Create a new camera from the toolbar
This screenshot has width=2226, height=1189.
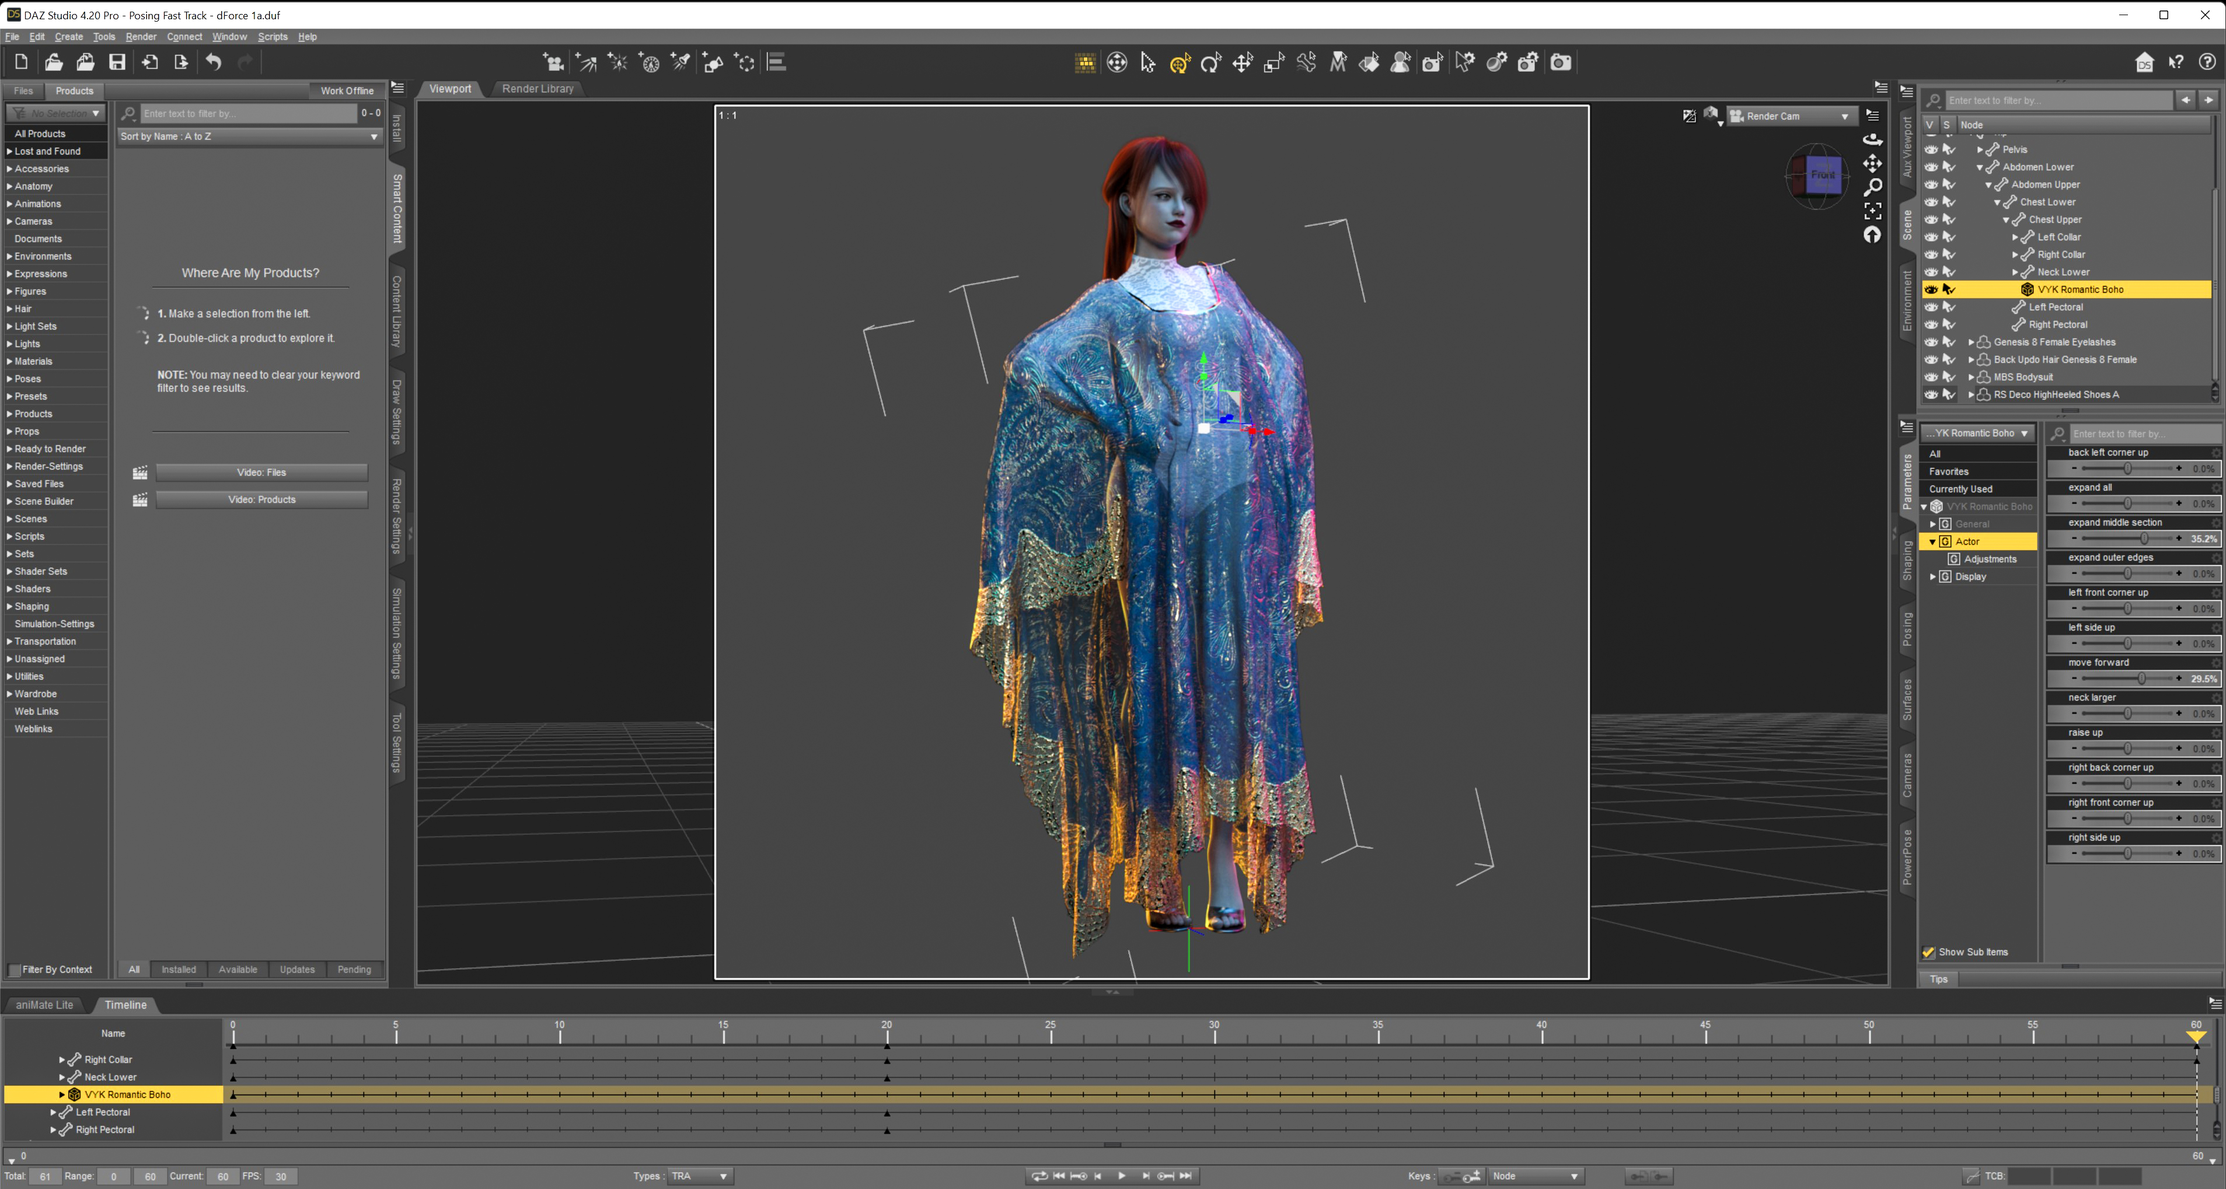tap(553, 62)
